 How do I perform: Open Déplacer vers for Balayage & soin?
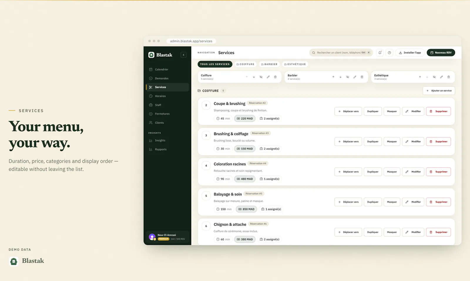(x=348, y=202)
